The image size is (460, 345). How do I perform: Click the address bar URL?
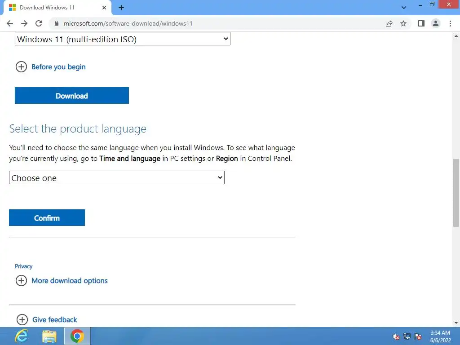[x=128, y=23]
